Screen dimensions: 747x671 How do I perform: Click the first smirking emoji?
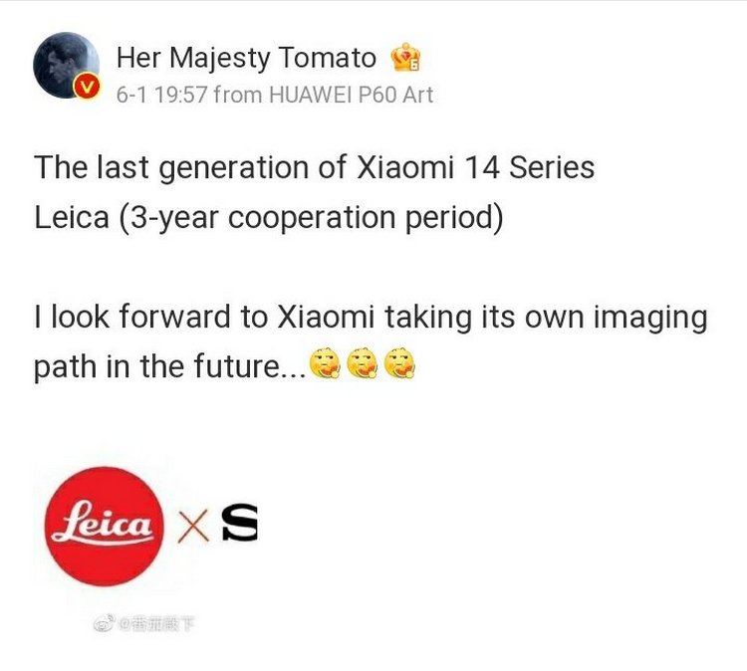click(x=325, y=363)
